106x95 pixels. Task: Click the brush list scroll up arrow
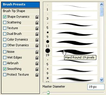click(101, 4)
